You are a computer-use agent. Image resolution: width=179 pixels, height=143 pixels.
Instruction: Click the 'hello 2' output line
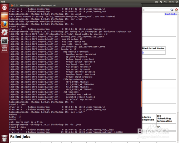pos(15,117)
